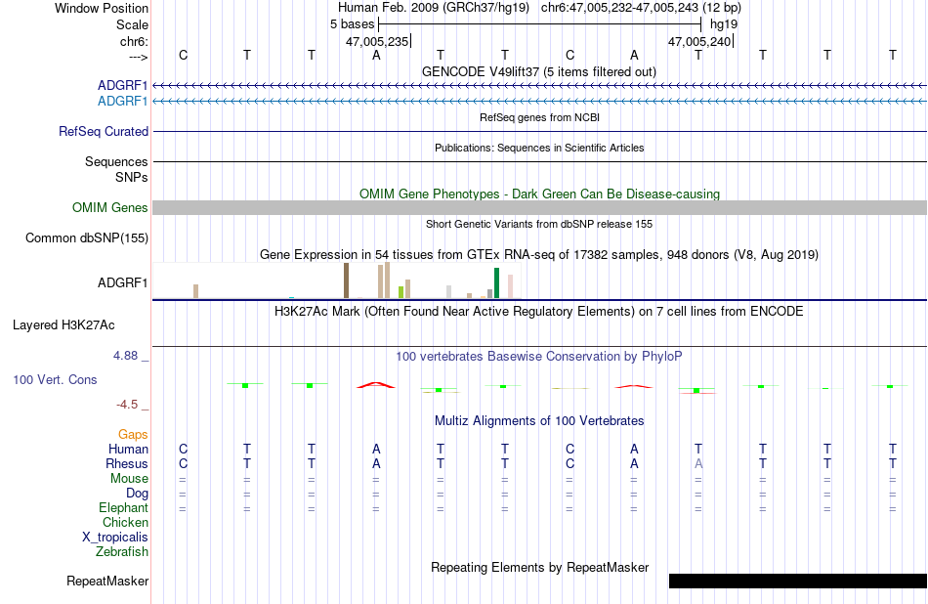Click the tallest dark brown GTEx expression bar
The image size is (928, 604).
[x=346, y=280]
